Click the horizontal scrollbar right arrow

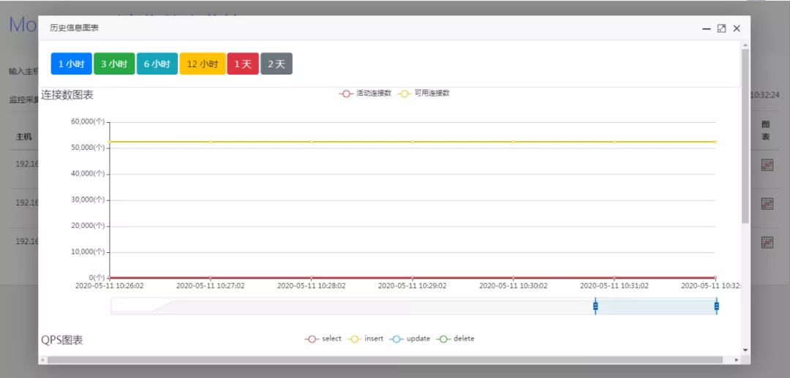tap(736, 360)
